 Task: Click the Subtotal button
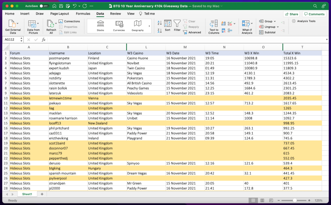[267, 32]
